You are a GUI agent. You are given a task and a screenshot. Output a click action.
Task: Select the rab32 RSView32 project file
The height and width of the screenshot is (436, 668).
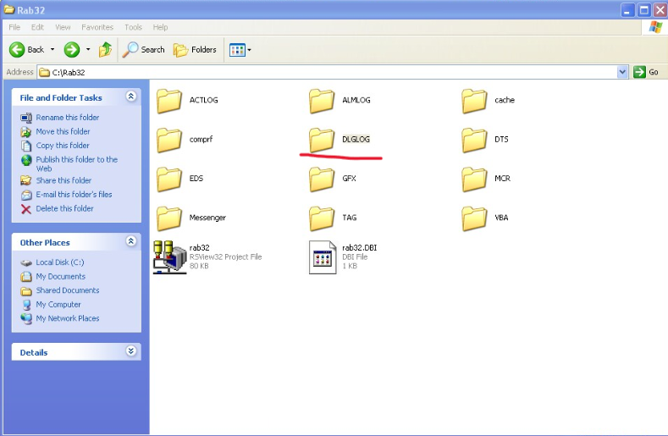(207, 257)
